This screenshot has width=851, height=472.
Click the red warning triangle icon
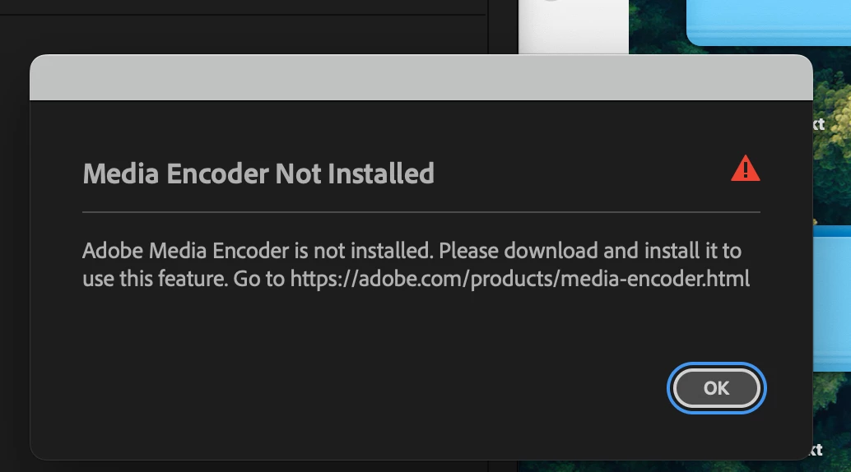(745, 169)
